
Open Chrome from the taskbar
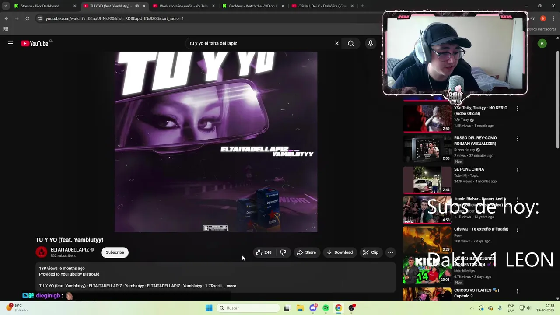click(x=338, y=308)
